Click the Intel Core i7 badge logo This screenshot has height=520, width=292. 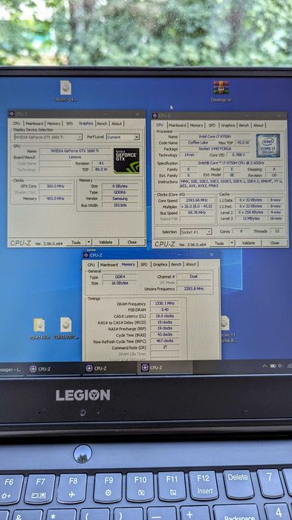coord(268,146)
